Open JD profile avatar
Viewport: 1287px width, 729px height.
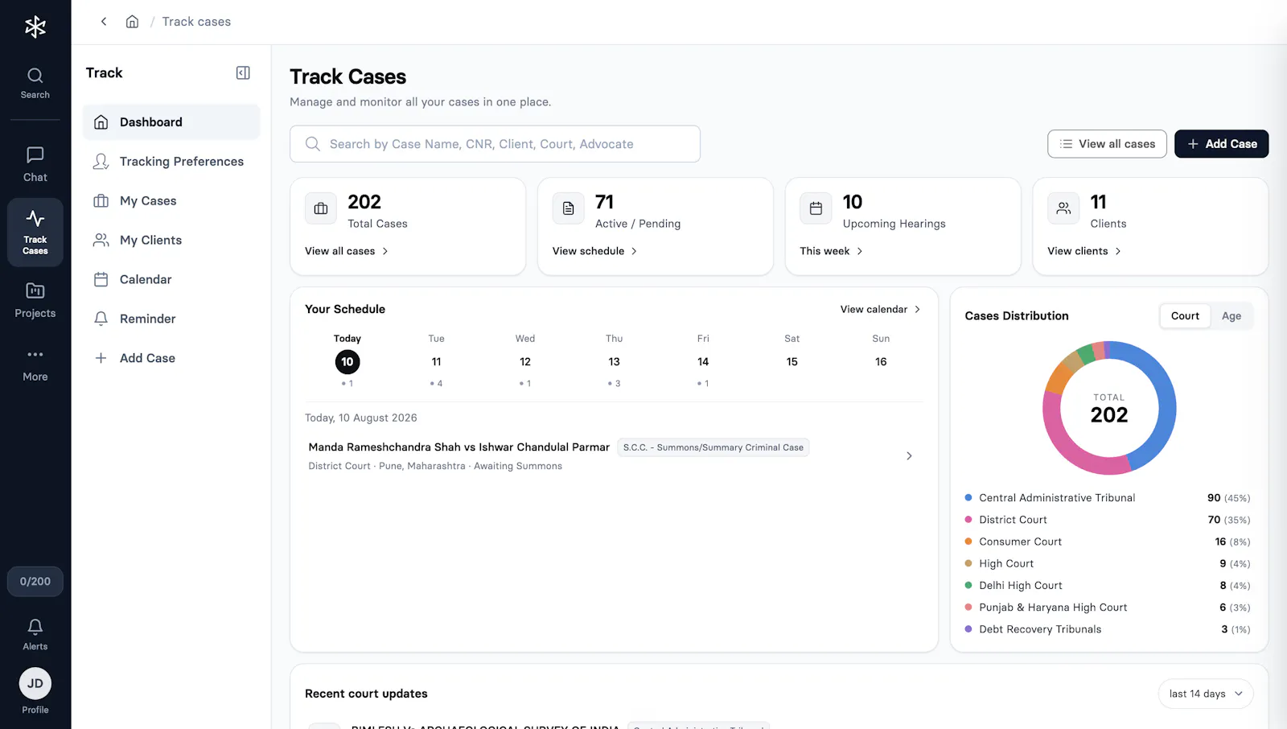coord(35,683)
